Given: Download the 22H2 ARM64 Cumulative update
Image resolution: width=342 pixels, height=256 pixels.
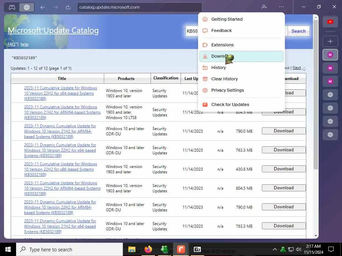Looking at the screenshot, I should pos(284,188).
